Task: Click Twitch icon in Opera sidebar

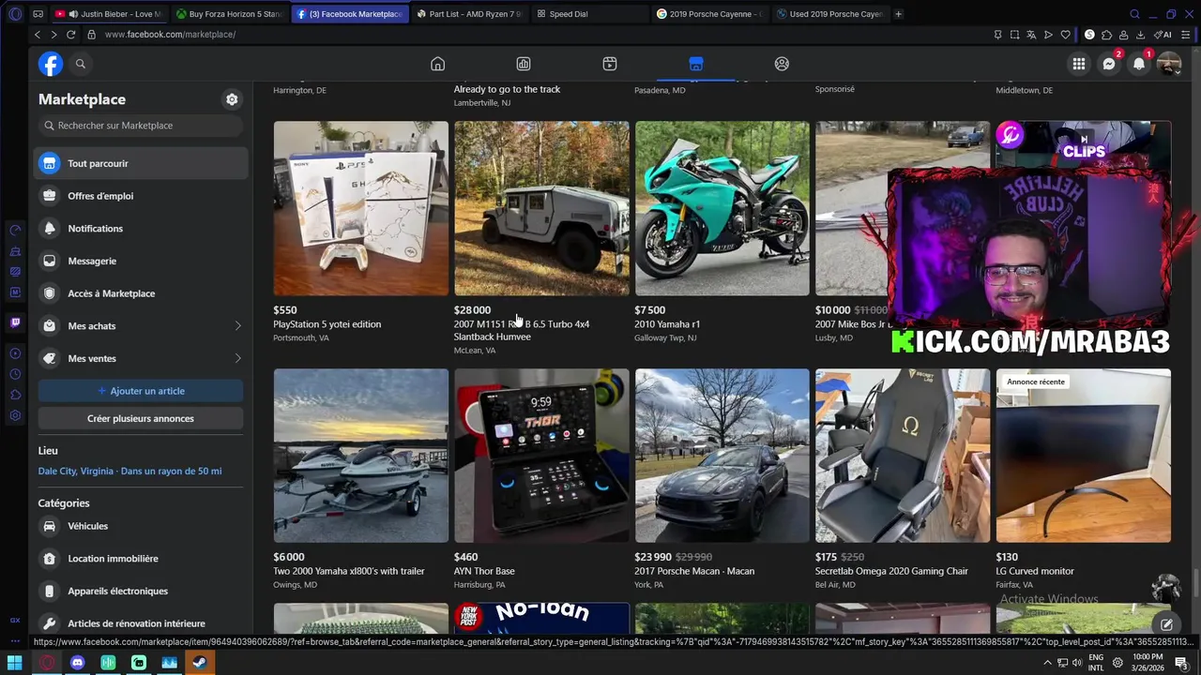Action: click(15, 322)
